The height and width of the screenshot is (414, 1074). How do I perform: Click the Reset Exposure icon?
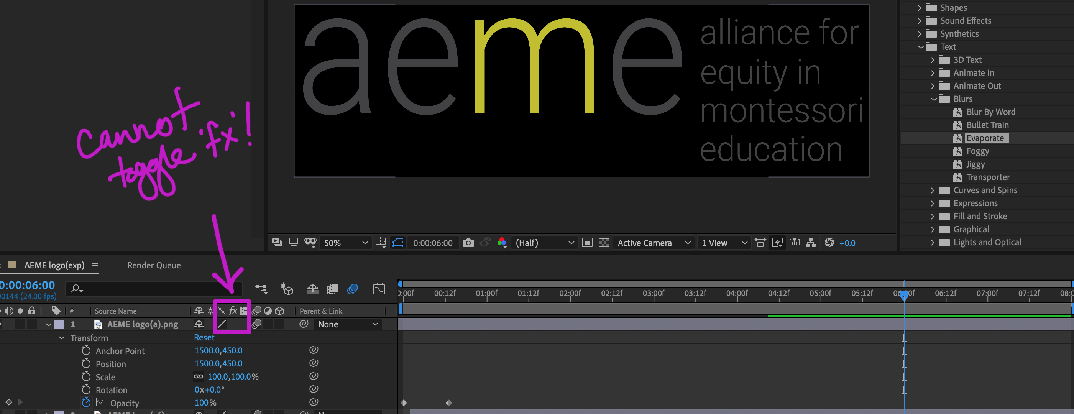click(x=829, y=243)
